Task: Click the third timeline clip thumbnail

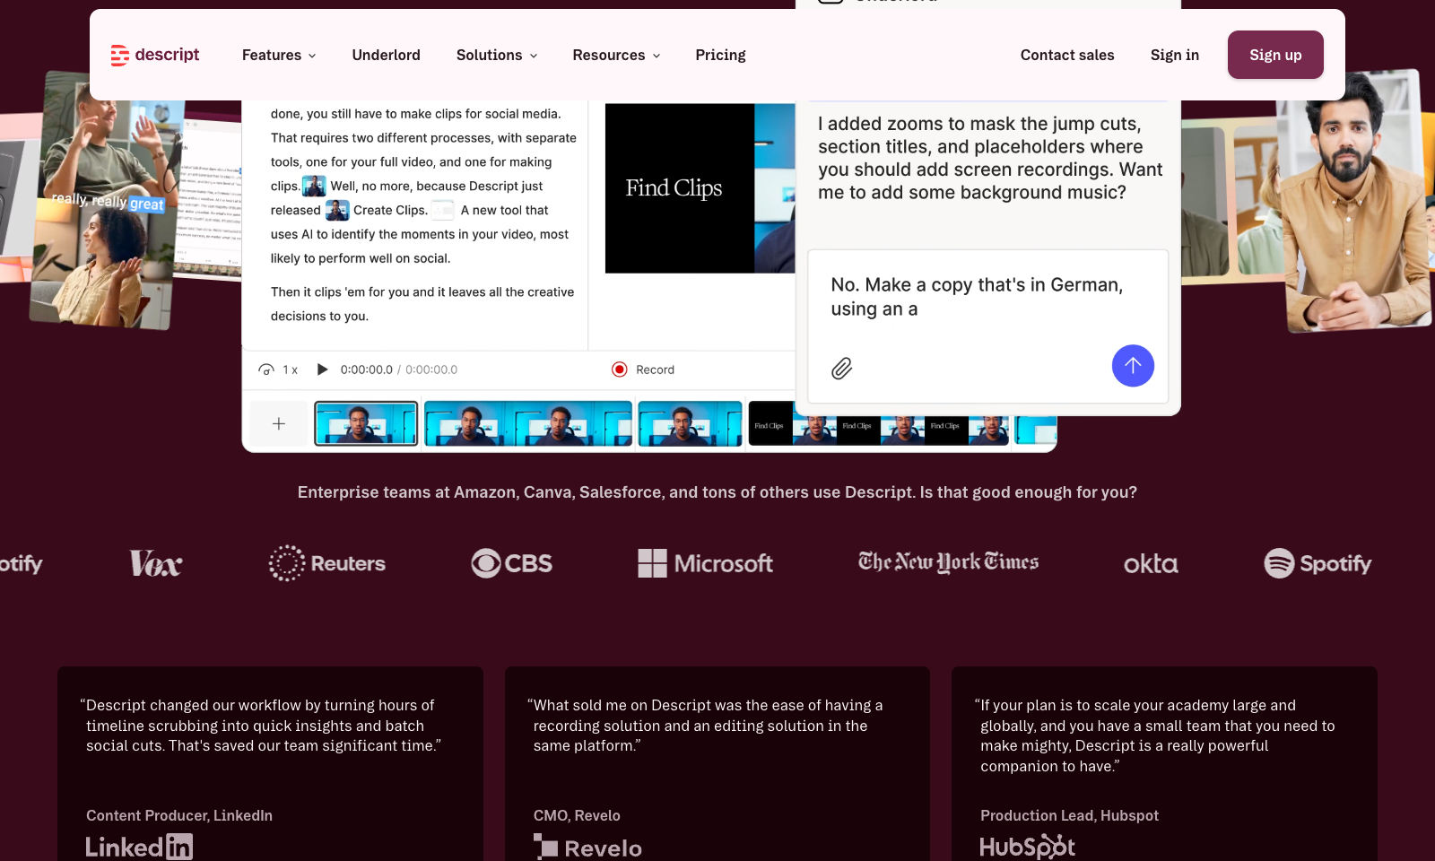Action: pos(690,423)
